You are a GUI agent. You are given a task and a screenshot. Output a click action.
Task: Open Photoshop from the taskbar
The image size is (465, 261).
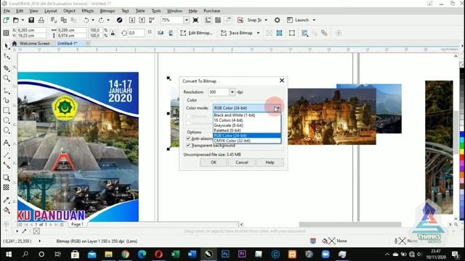(x=225, y=254)
